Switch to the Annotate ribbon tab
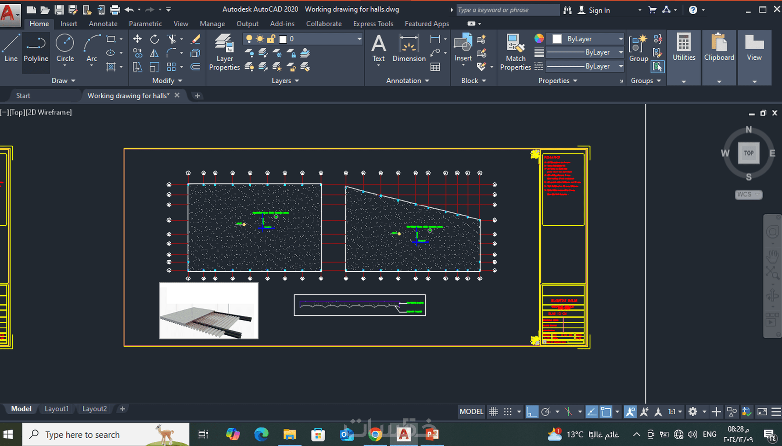The width and height of the screenshot is (782, 446). [x=103, y=24]
